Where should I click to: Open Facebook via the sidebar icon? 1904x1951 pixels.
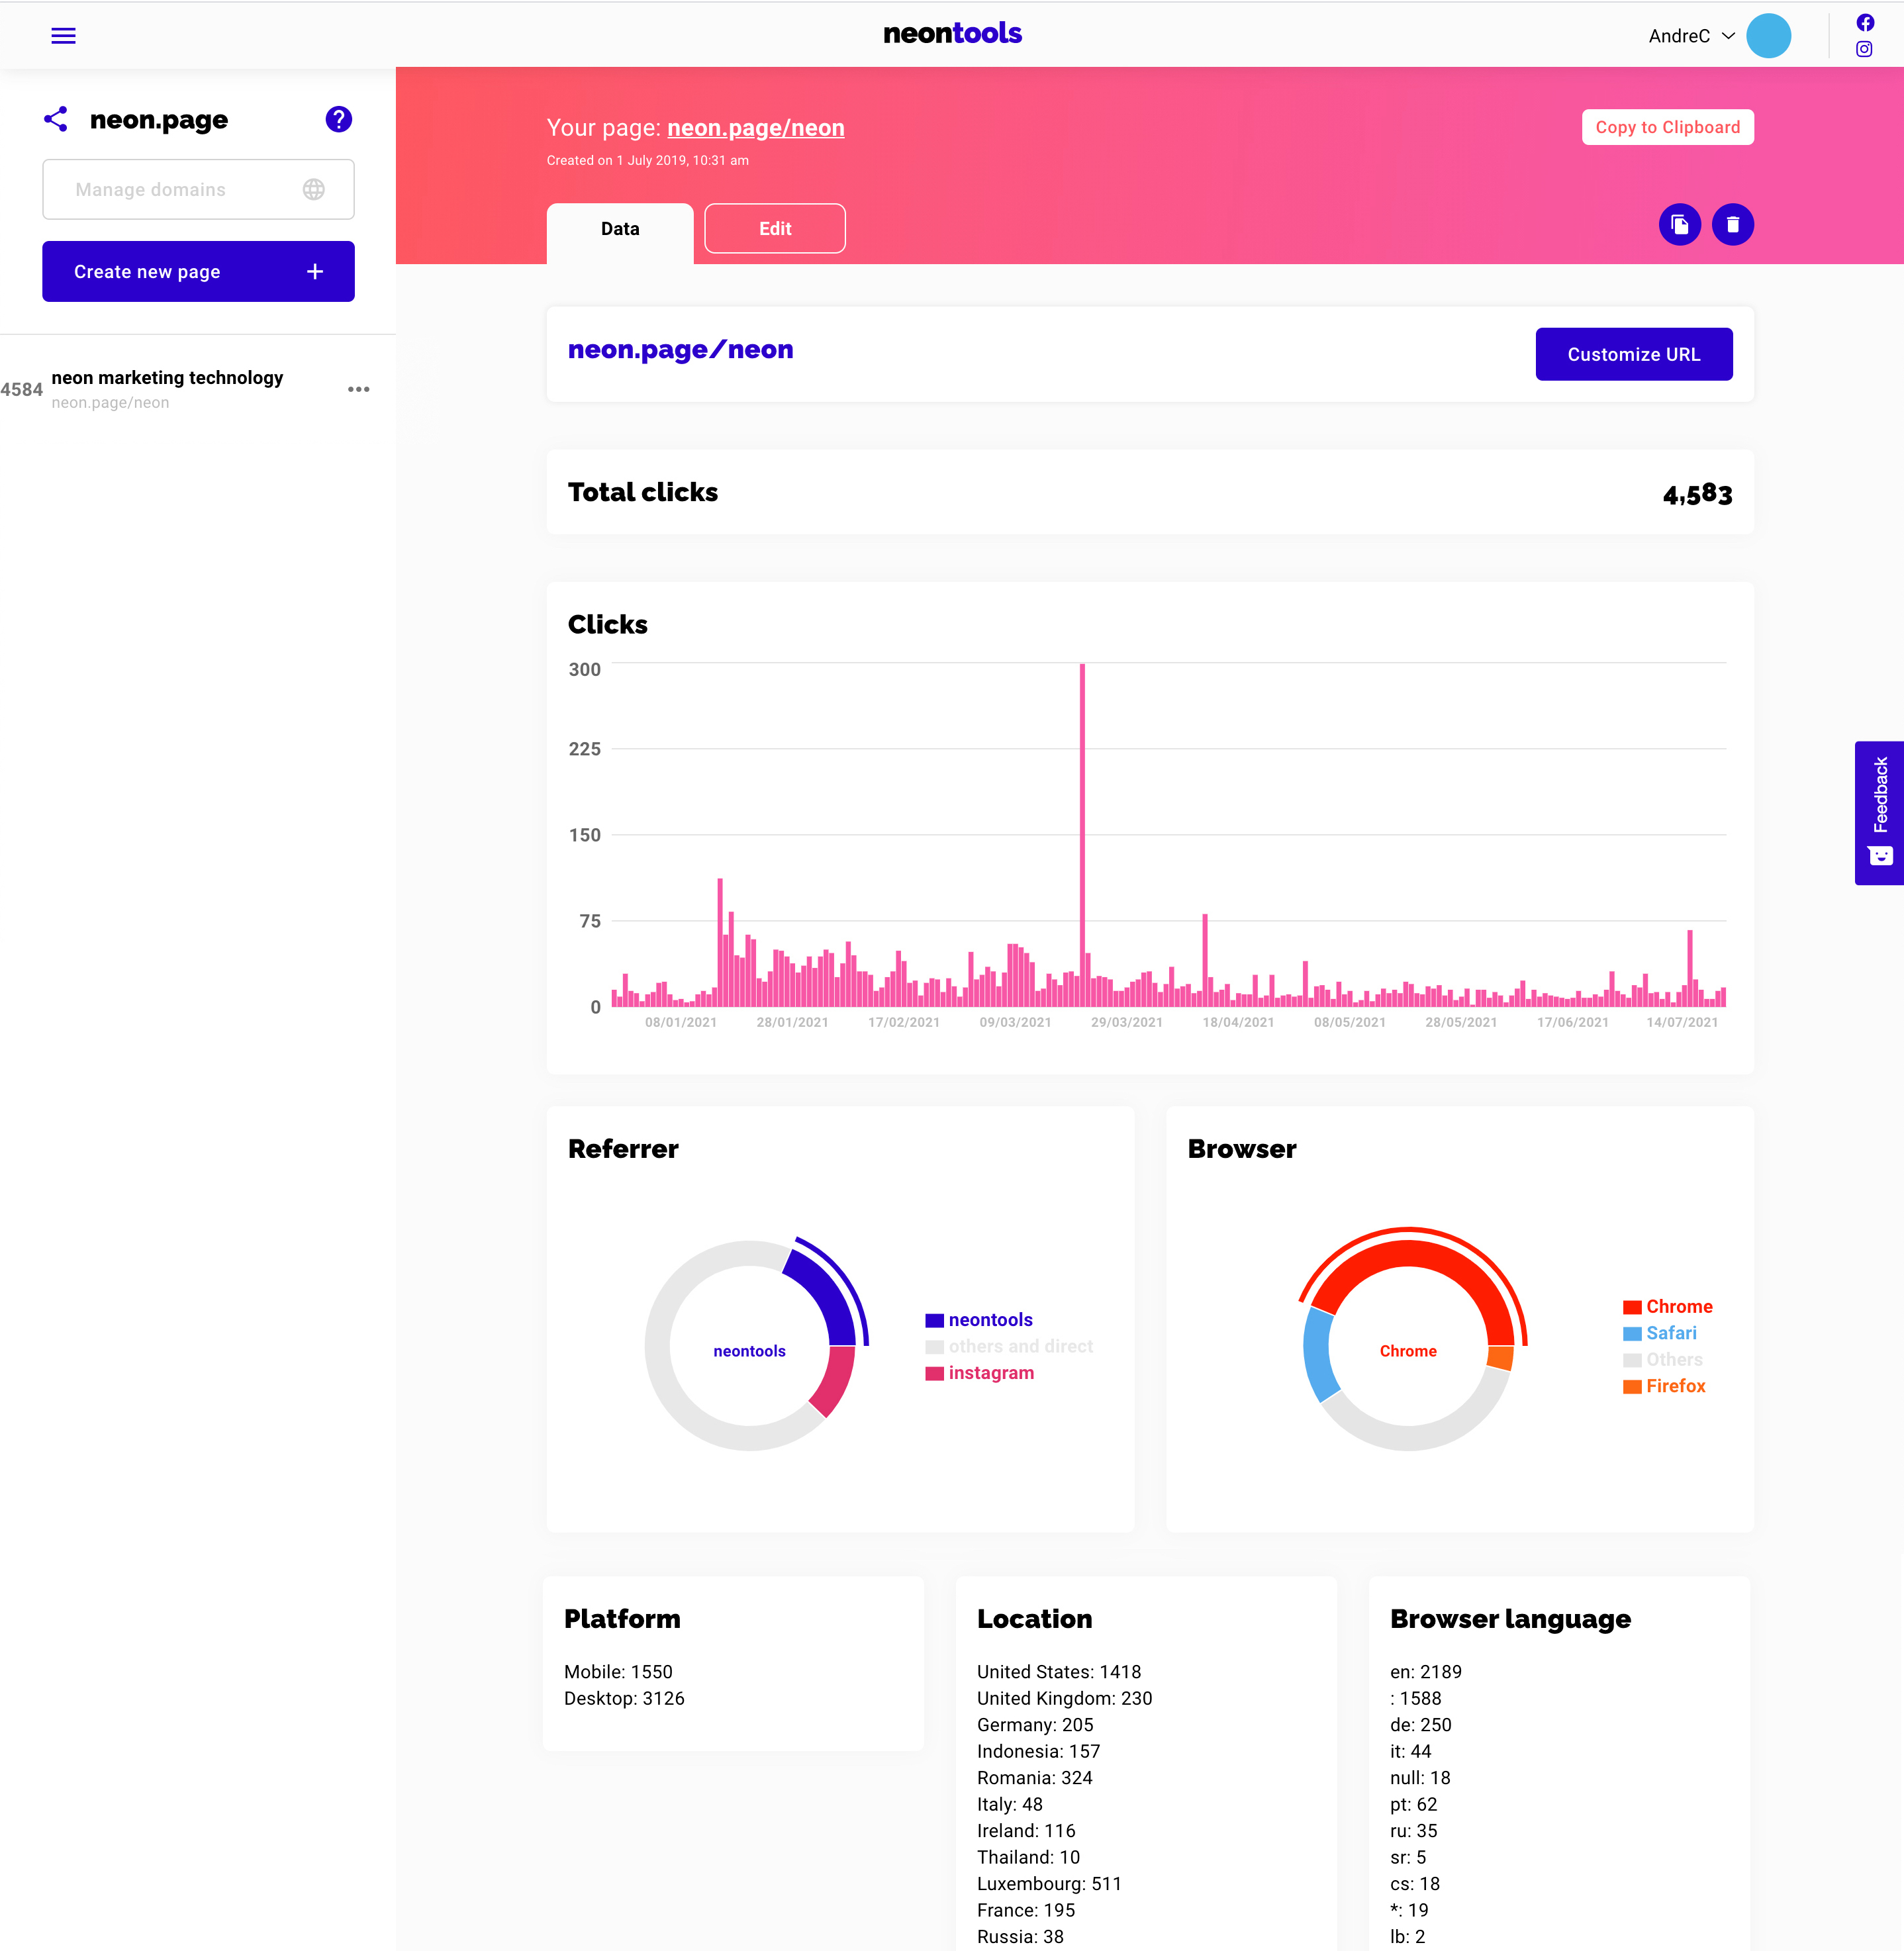click(1865, 22)
